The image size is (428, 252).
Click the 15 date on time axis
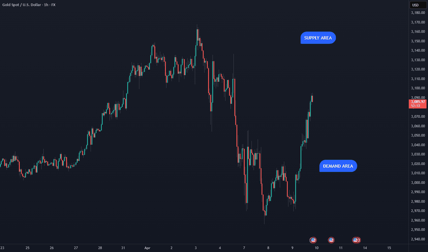tap(389, 248)
